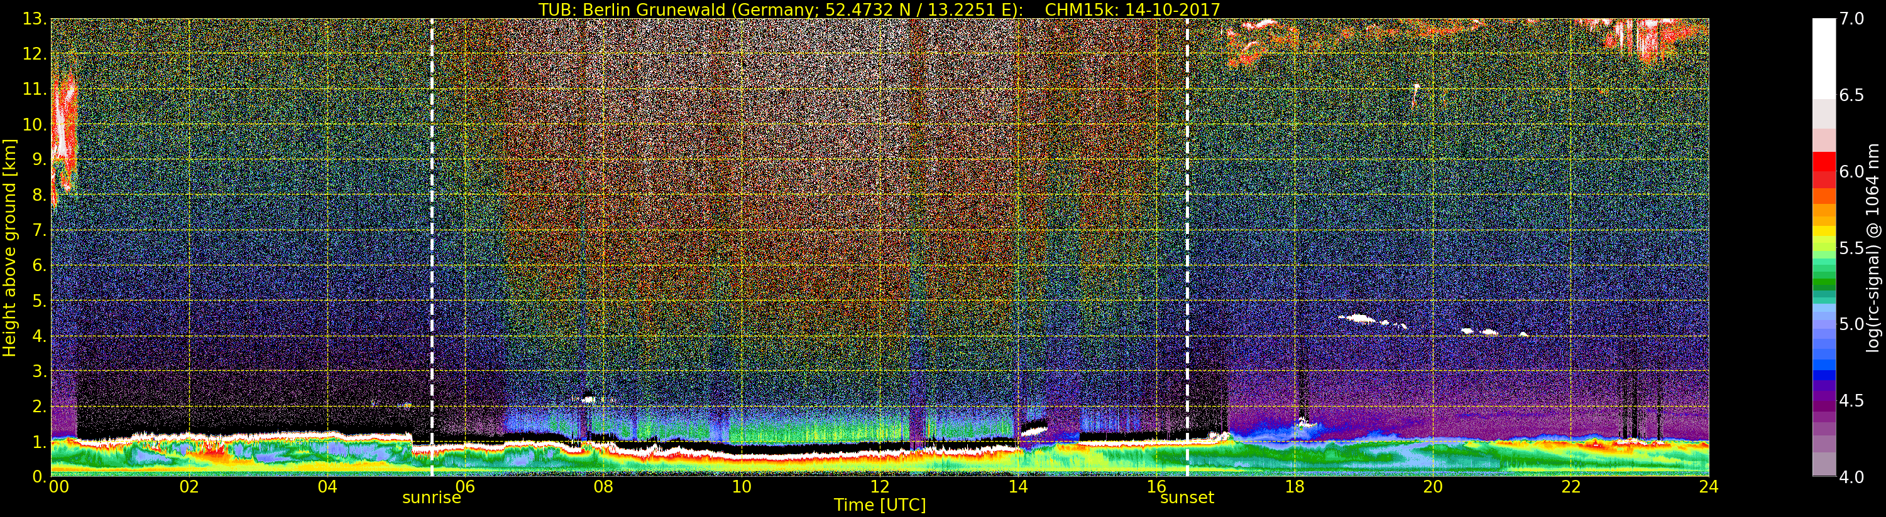
Task: Select height axis tick '1.'
Action: [x=38, y=441]
